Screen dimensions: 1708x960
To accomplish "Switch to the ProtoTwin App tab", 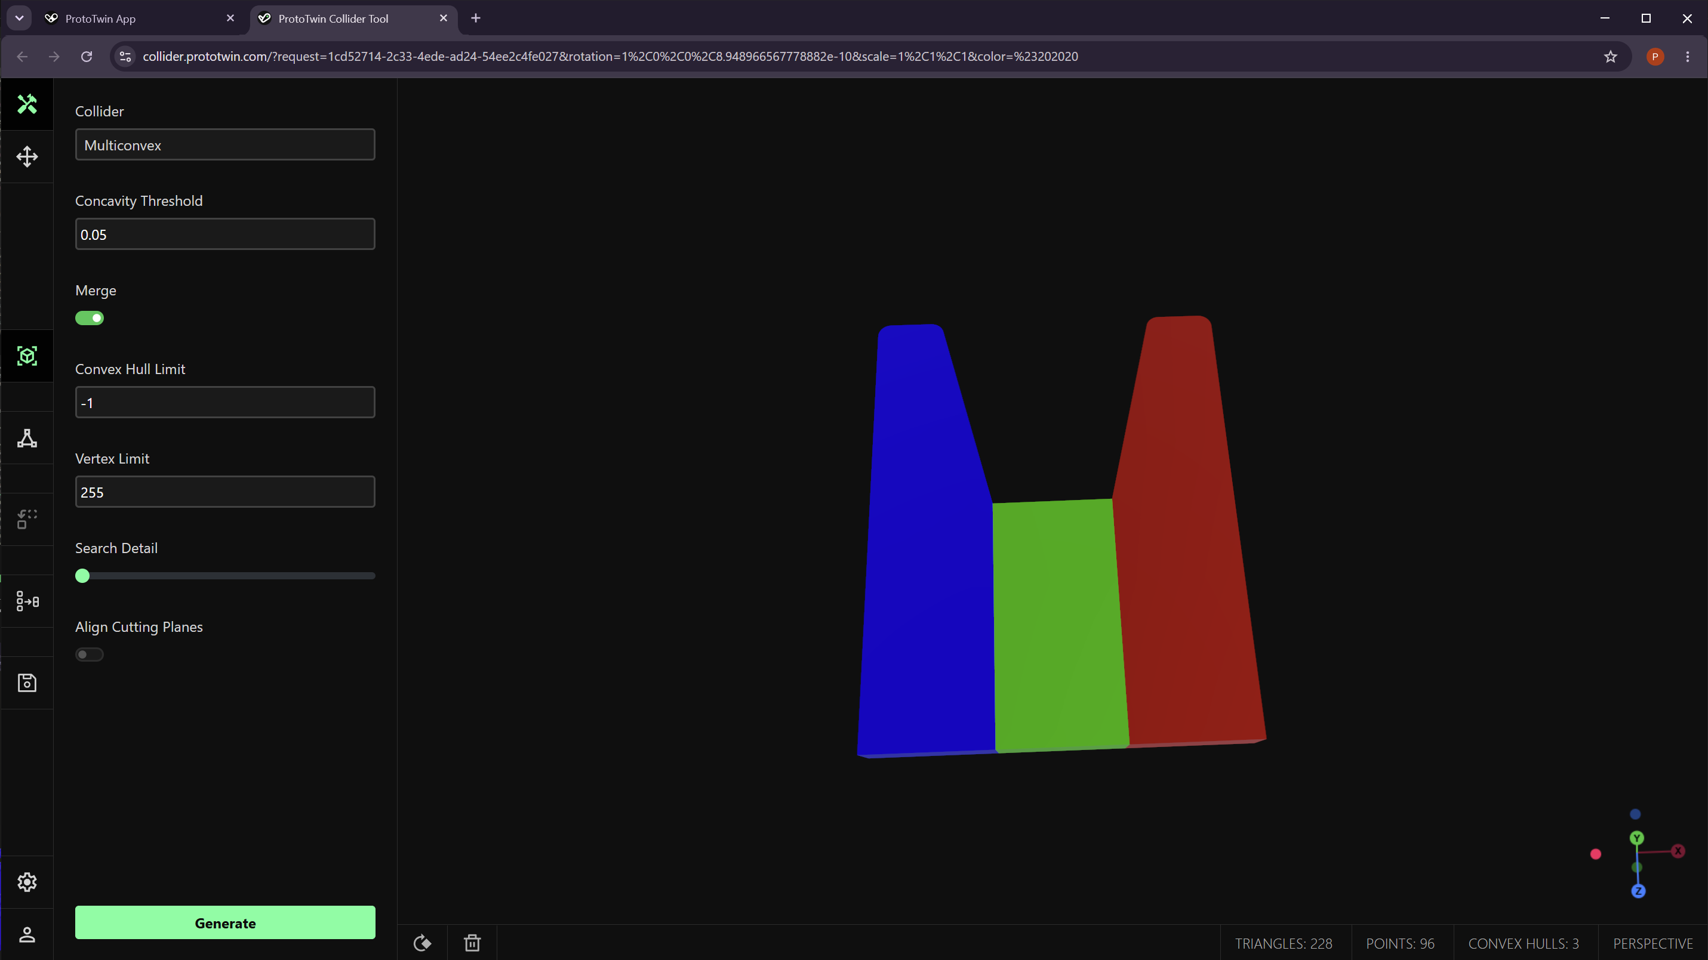I will tap(140, 18).
